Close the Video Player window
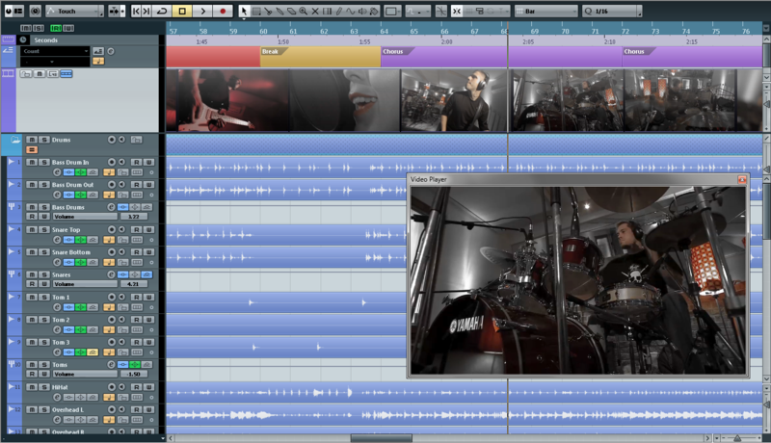This screenshot has width=771, height=443. [742, 180]
